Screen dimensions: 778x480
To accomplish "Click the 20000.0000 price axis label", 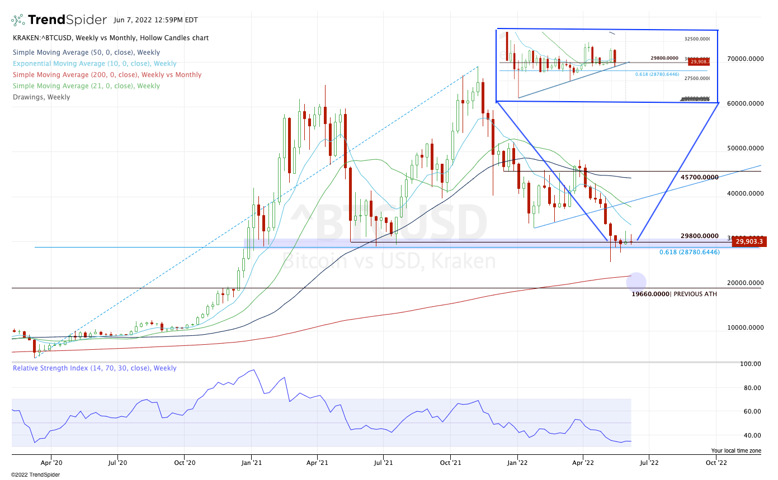I will [744, 283].
